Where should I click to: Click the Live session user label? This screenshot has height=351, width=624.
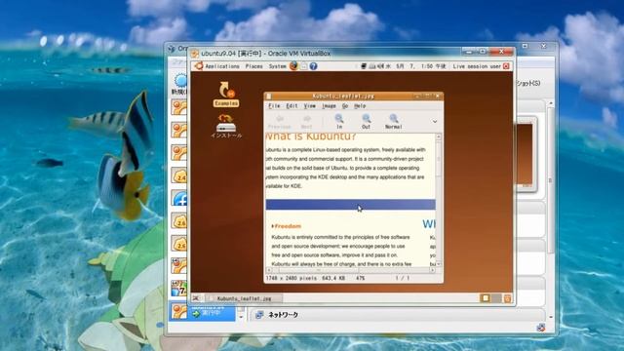pyautogui.click(x=477, y=66)
